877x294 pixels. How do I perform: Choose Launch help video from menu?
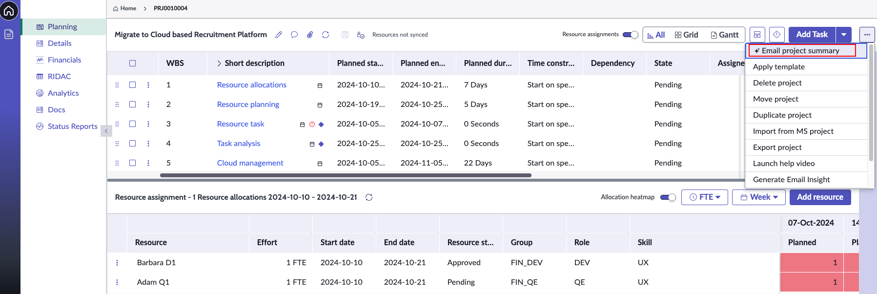click(806, 164)
